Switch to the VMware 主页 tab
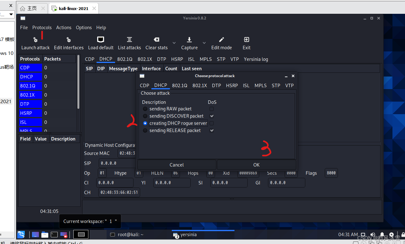The image size is (405, 244). coord(32,8)
